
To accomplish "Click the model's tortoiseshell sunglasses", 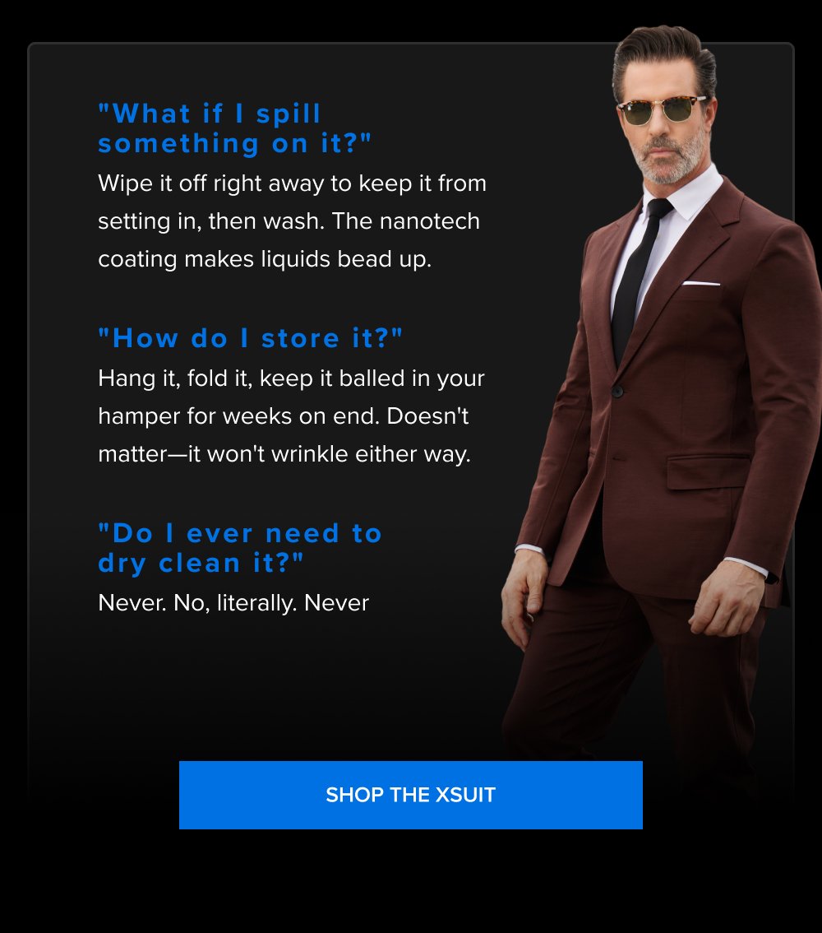I will tap(662, 111).
